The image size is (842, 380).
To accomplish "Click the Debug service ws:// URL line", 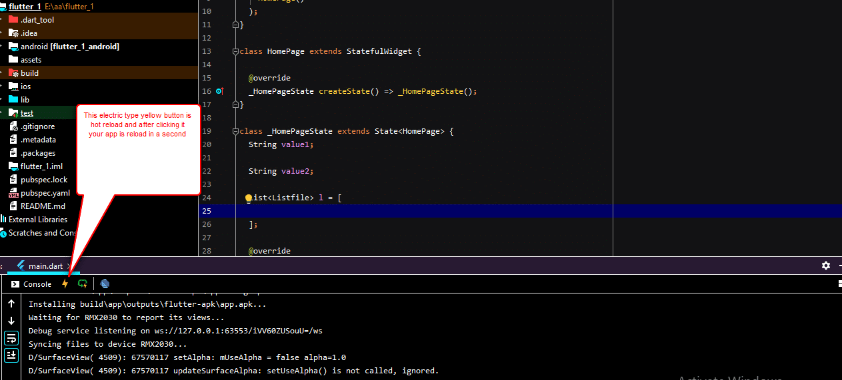I will (x=175, y=331).
